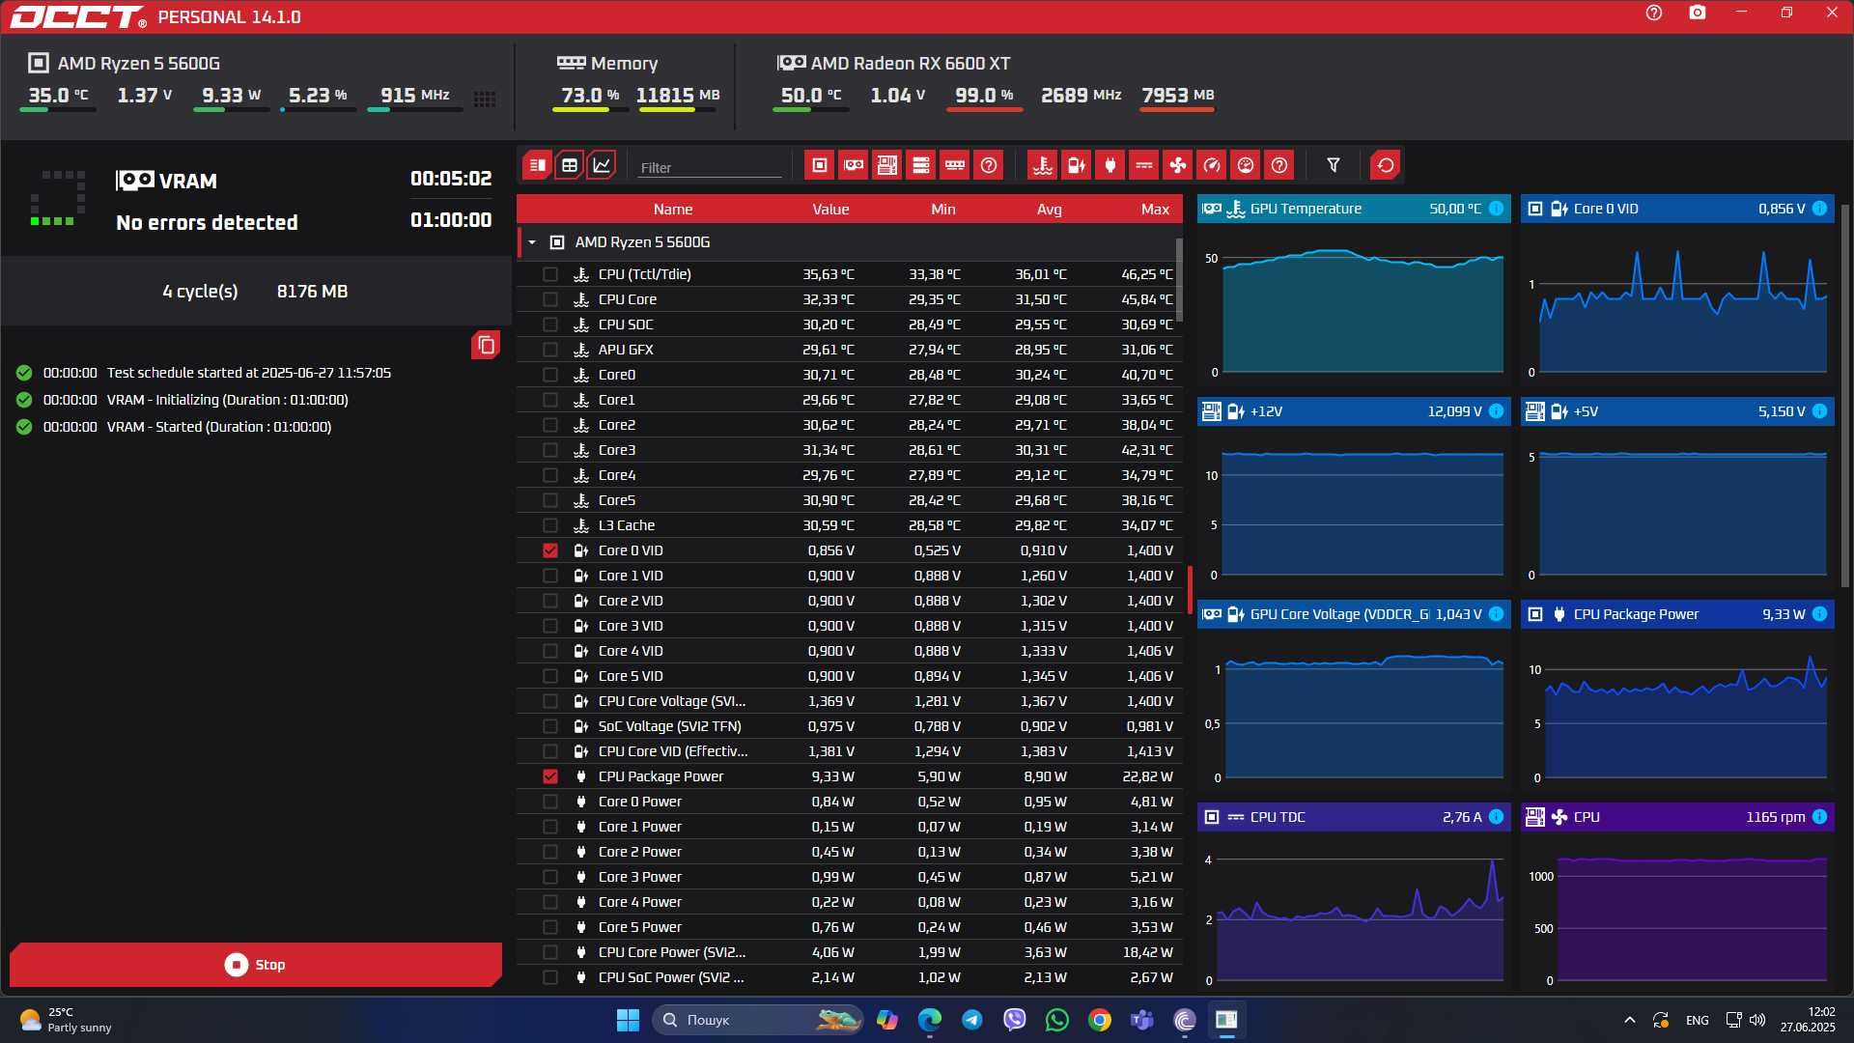Open the taskbar search box
This screenshot has width=1854, height=1043.
click(759, 1020)
